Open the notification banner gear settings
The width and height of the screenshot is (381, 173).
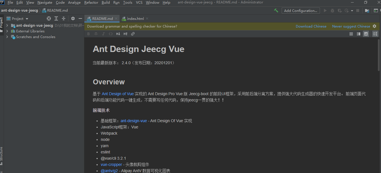(374, 26)
